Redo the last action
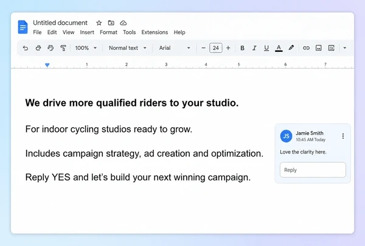The image size is (365, 246). (x=38, y=48)
